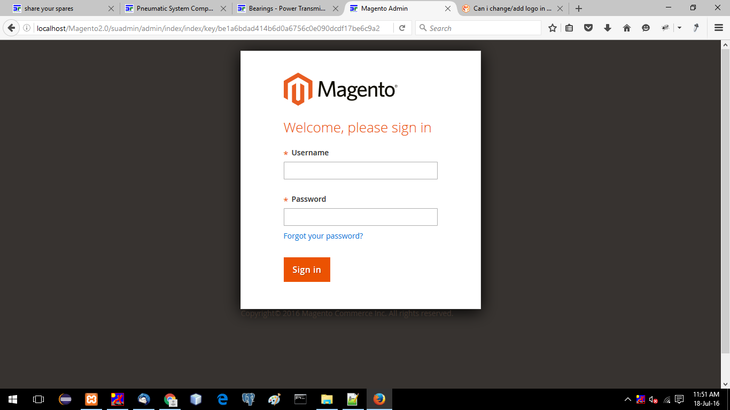Image resolution: width=730 pixels, height=410 pixels.
Task: Click the Firefox icon in taskbar
Action: [x=379, y=399]
